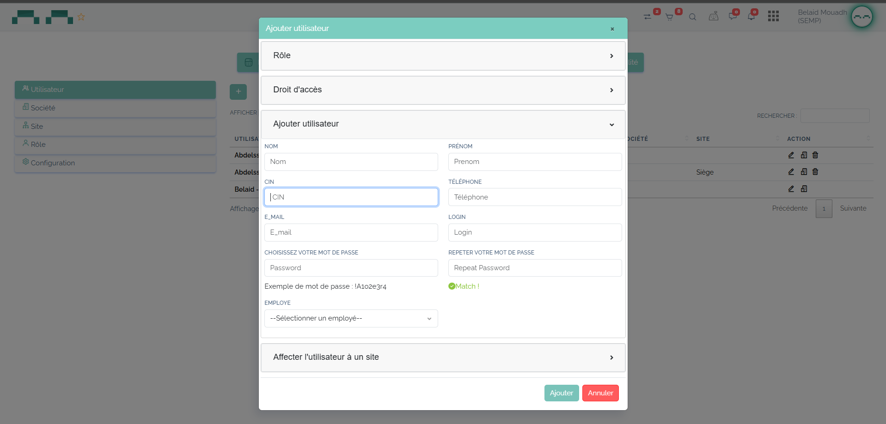The image size is (886, 424).
Task: Open the transfers icon with badge 2
Action: click(x=647, y=17)
